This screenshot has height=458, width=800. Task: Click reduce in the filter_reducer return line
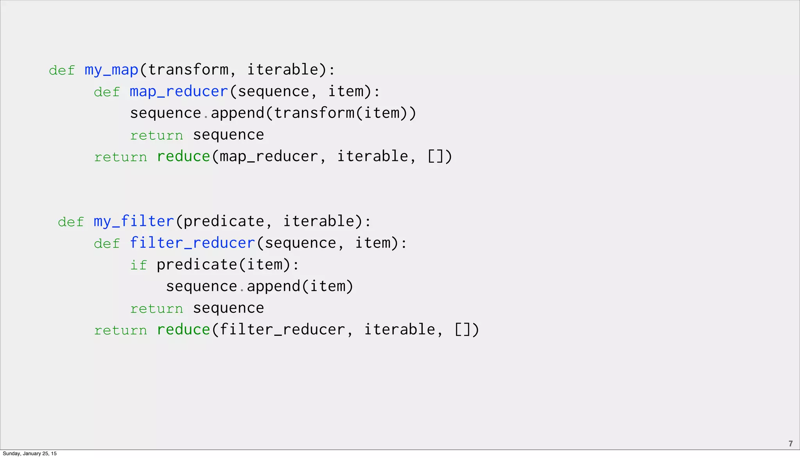pos(184,330)
